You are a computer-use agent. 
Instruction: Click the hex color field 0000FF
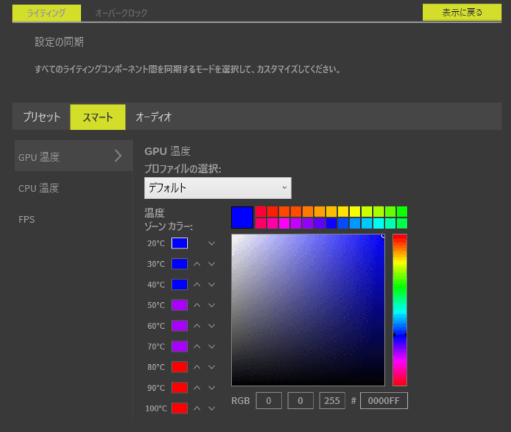(384, 401)
